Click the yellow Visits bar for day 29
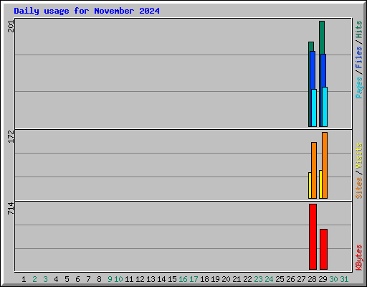The width and height of the screenshot is (367, 287). [320, 184]
